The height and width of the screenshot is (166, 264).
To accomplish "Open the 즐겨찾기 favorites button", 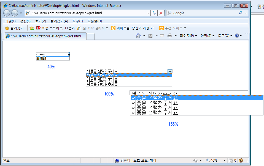I will [x=14, y=28].
